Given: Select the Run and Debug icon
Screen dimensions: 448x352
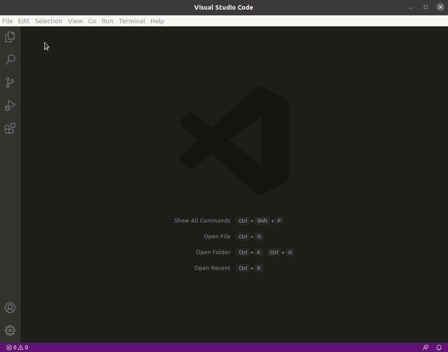Looking at the screenshot, I should click(x=10, y=105).
